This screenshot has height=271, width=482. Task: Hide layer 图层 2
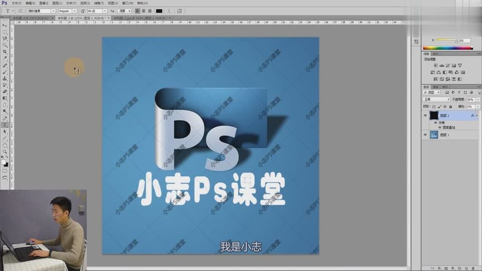[426, 115]
